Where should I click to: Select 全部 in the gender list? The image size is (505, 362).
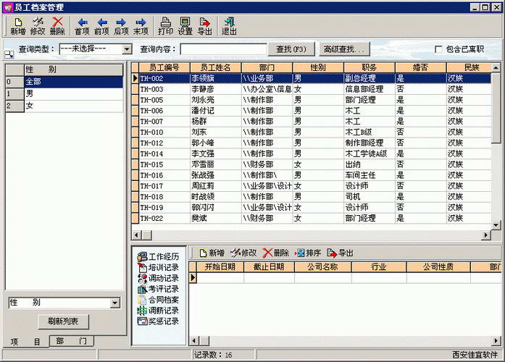tap(73, 82)
